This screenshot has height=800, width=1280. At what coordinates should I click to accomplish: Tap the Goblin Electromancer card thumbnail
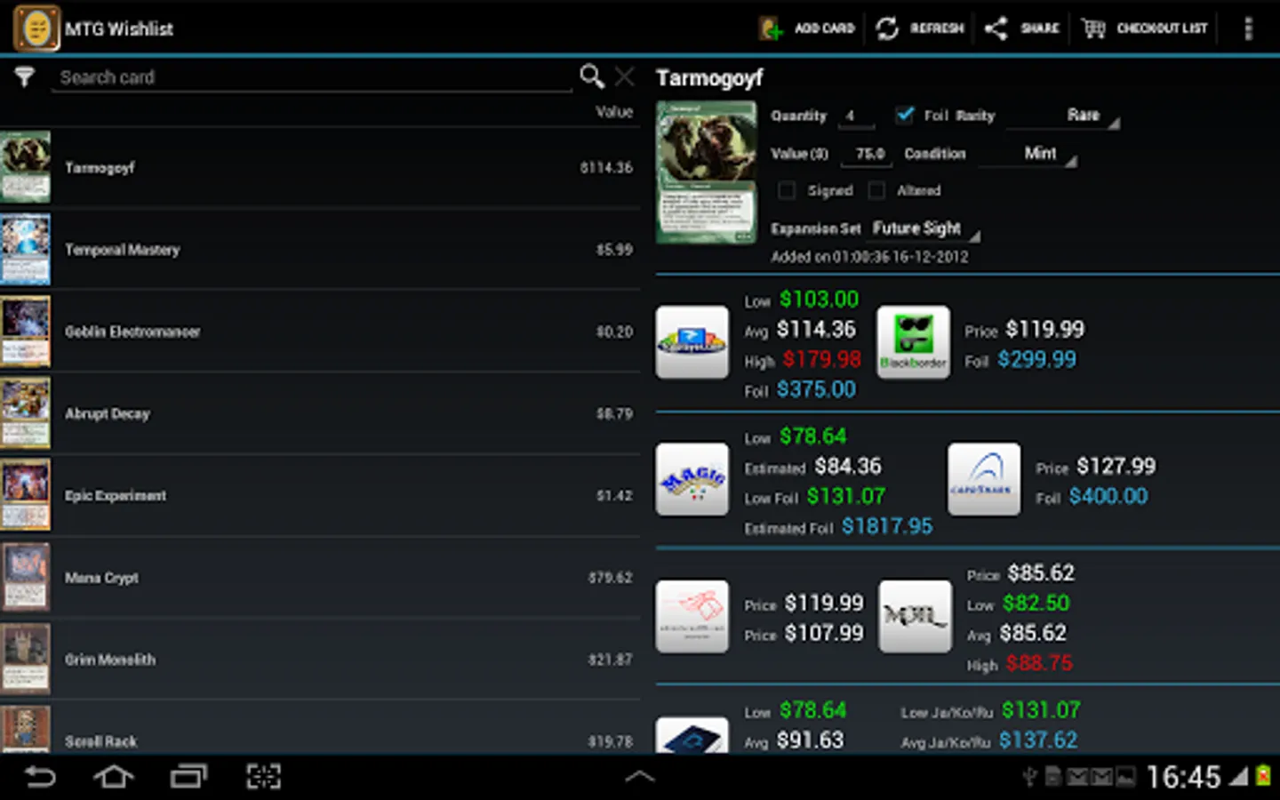click(x=26, y=332)
